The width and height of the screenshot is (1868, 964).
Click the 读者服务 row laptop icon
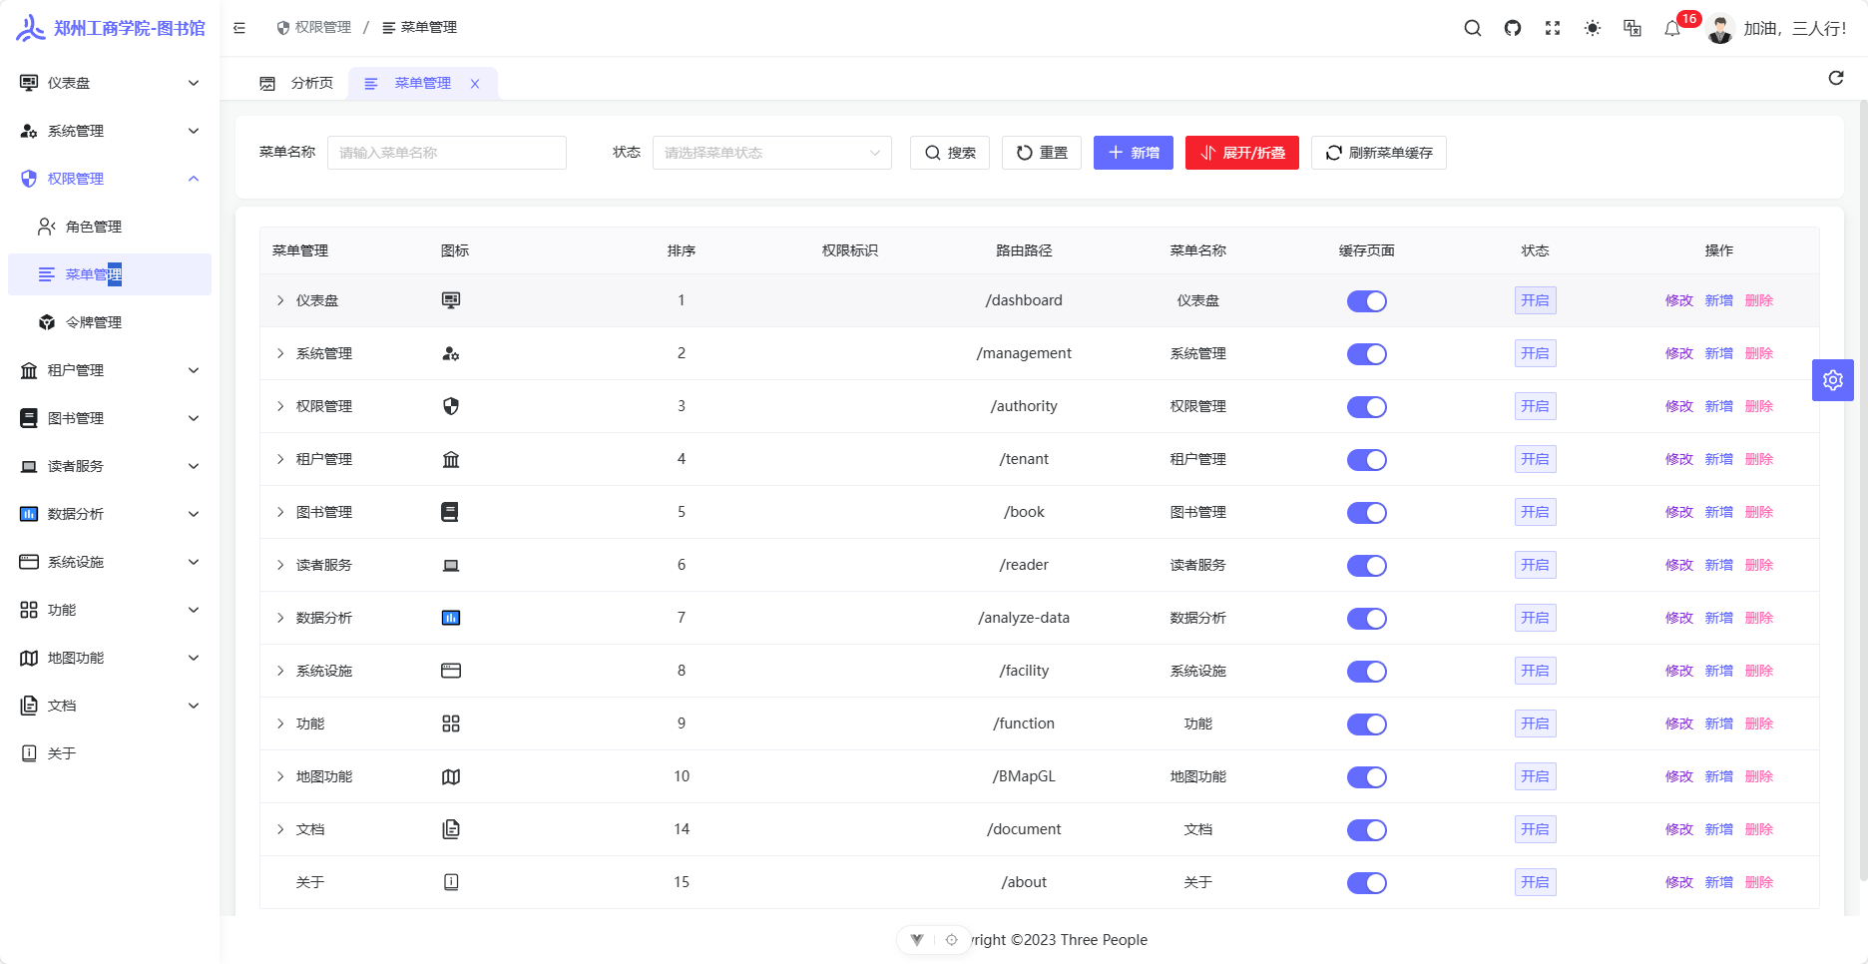[451, 565]
